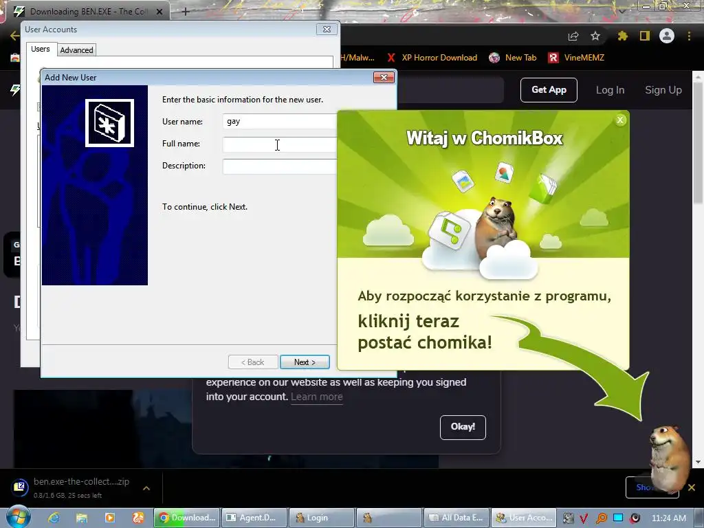Close the ChomikBox welcome popup
704x528 pixels.
pyautogui.click(x=620, y=120)
